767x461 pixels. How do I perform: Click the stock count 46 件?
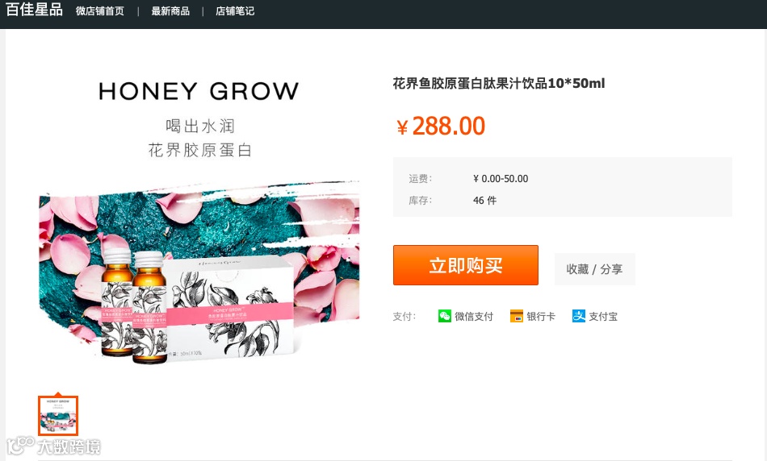(484, 200)
